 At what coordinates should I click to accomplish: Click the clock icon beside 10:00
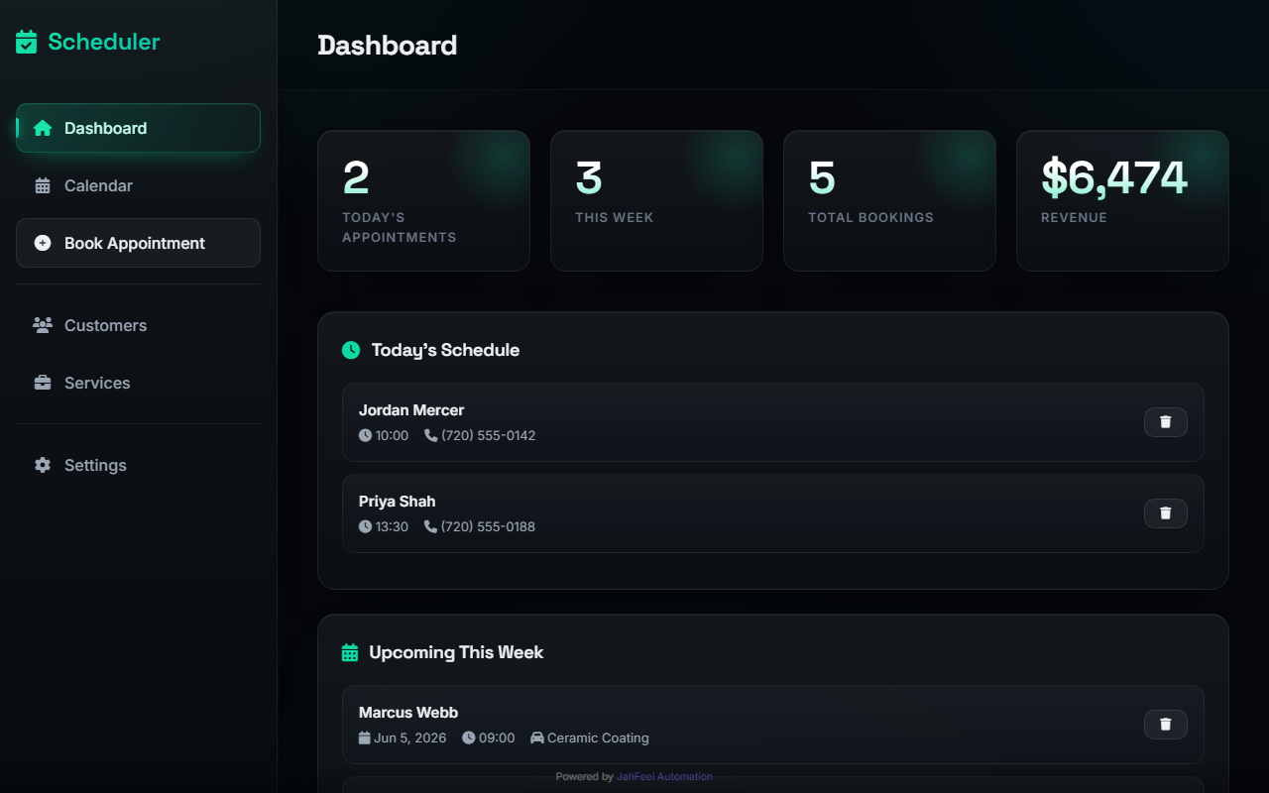(x=365, y=435)
